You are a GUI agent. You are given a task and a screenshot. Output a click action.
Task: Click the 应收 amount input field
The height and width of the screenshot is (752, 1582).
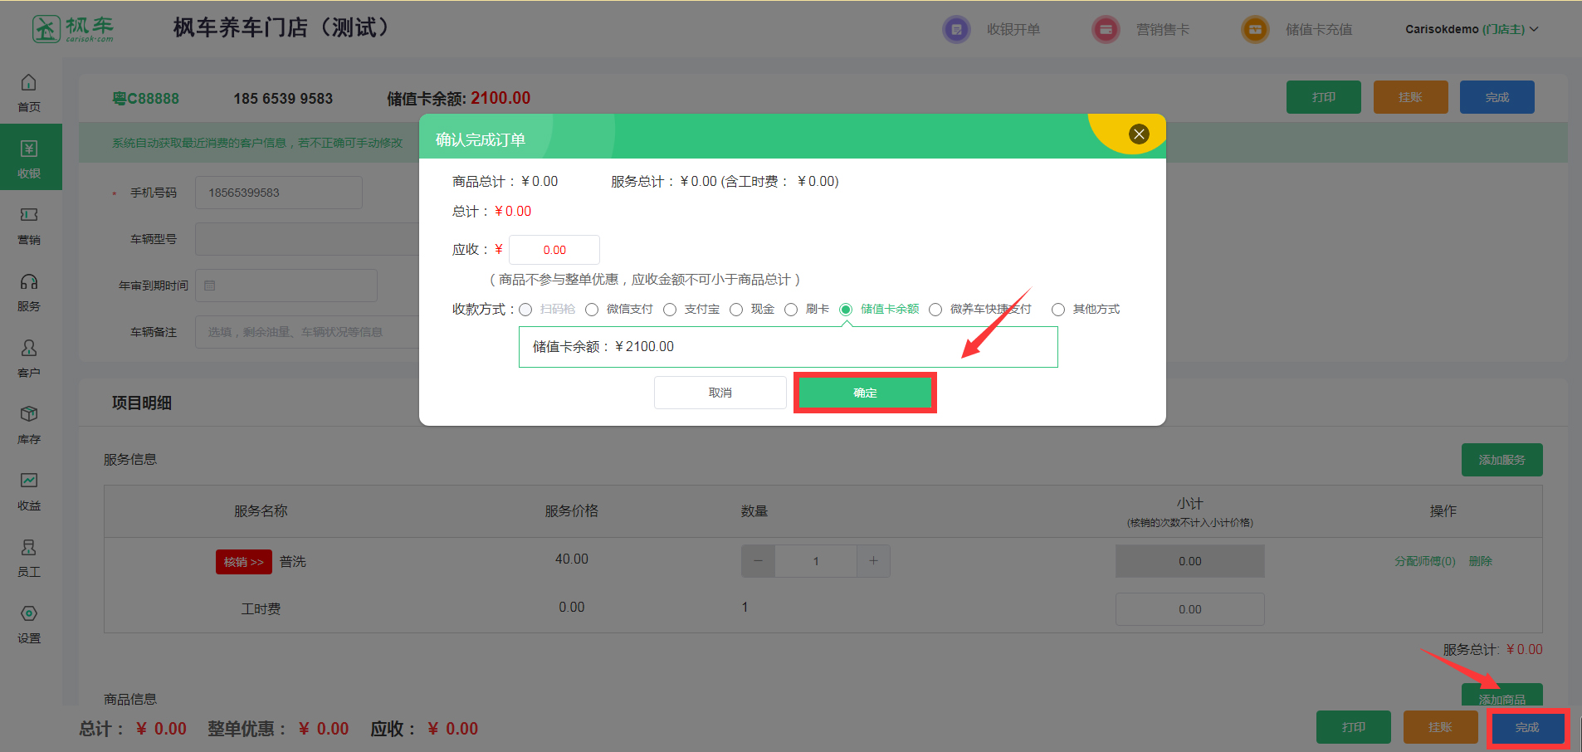pyautogui.click(x=554, y=250)
